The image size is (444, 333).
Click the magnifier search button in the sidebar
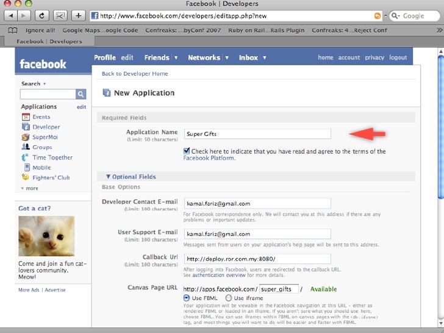[x=81, y=94]
